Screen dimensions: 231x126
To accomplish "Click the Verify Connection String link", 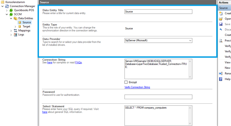I will click(137, 87).
